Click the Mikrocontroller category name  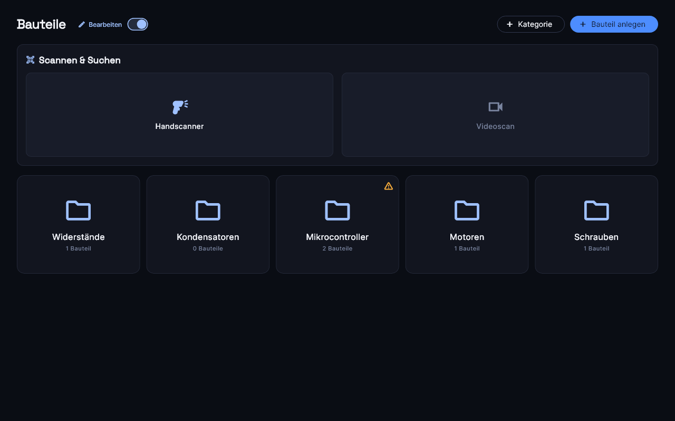(337, 237)
